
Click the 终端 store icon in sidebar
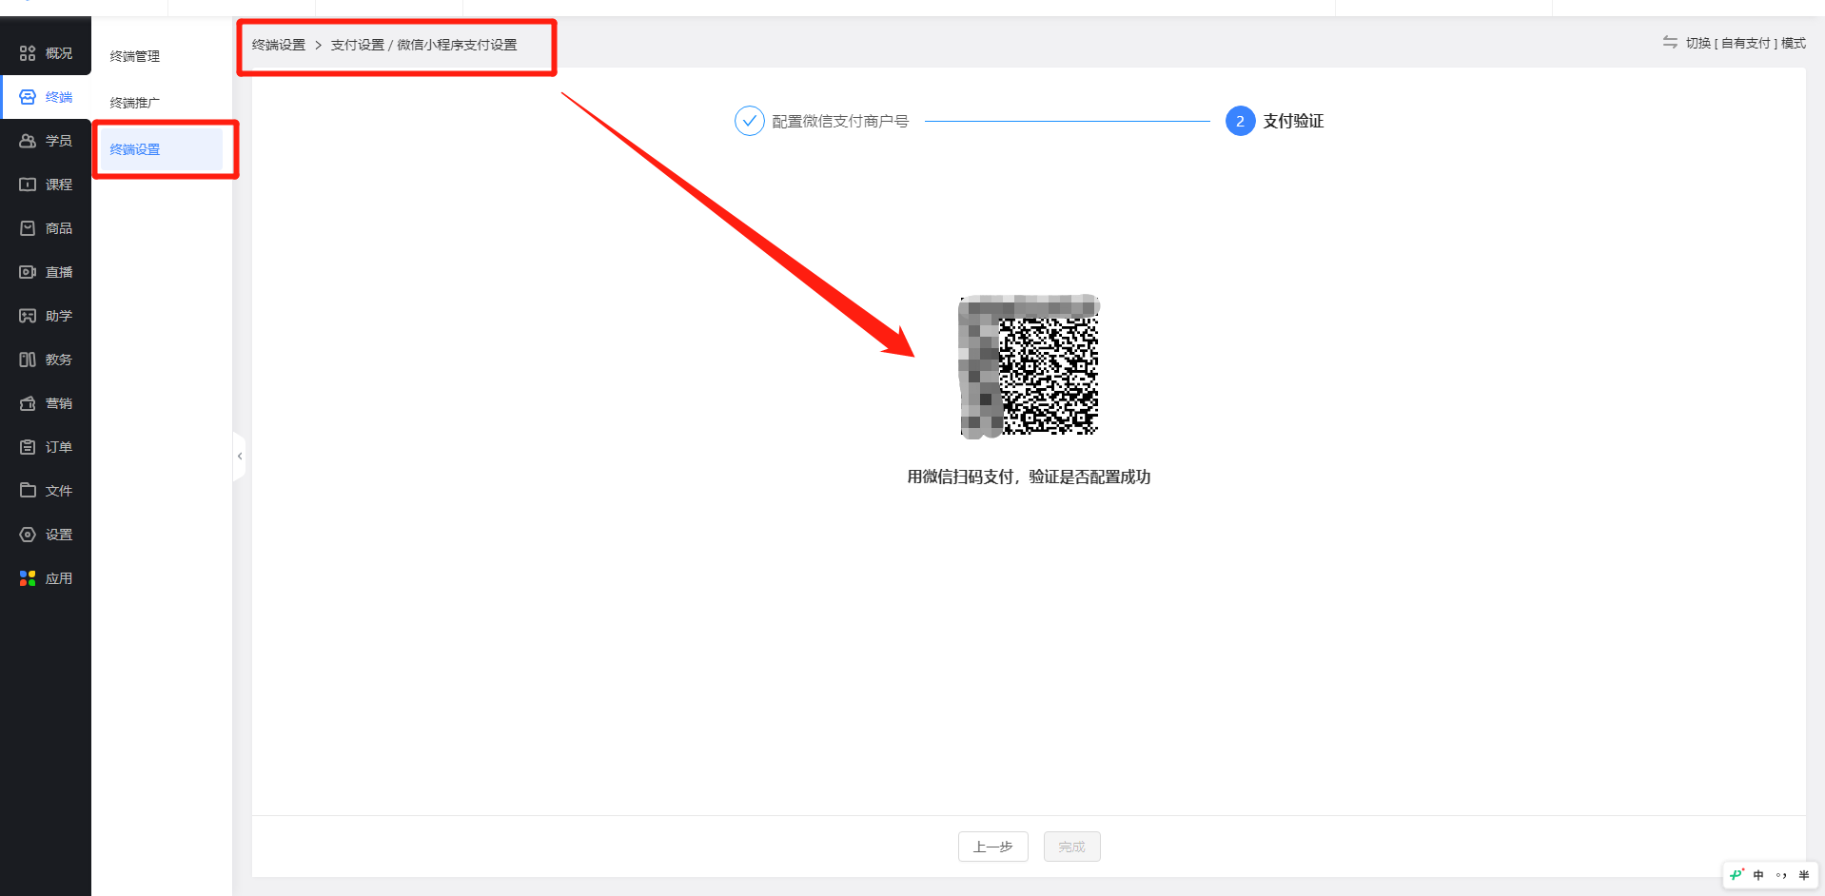pos(28,97)
